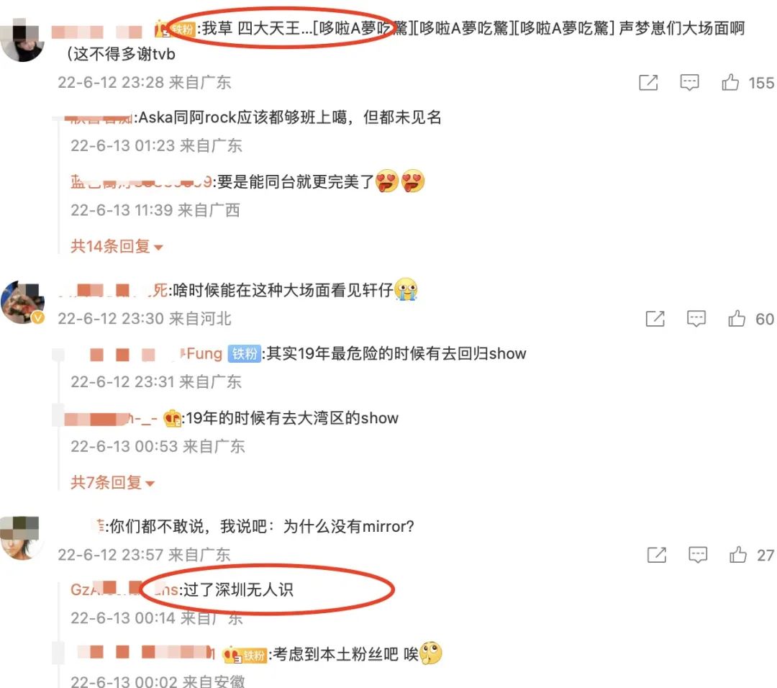Like the mirror comment with 27 likes

[738, 555]
